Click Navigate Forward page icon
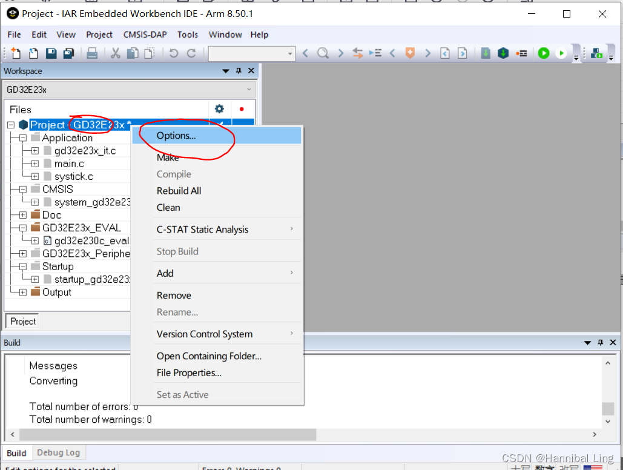This screenshot has width=623, height=470. tap(463, 53)
